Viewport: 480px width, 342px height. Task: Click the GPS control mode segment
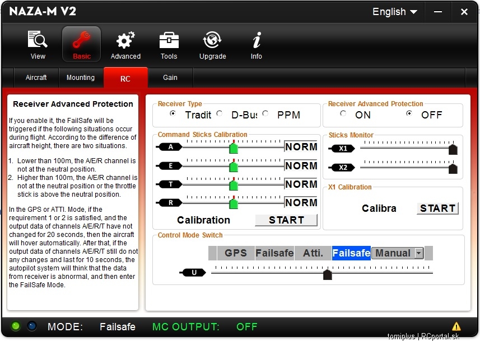[x=236, y=253]
